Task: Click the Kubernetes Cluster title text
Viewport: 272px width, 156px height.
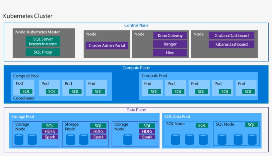Action: [x=28, y=16]
